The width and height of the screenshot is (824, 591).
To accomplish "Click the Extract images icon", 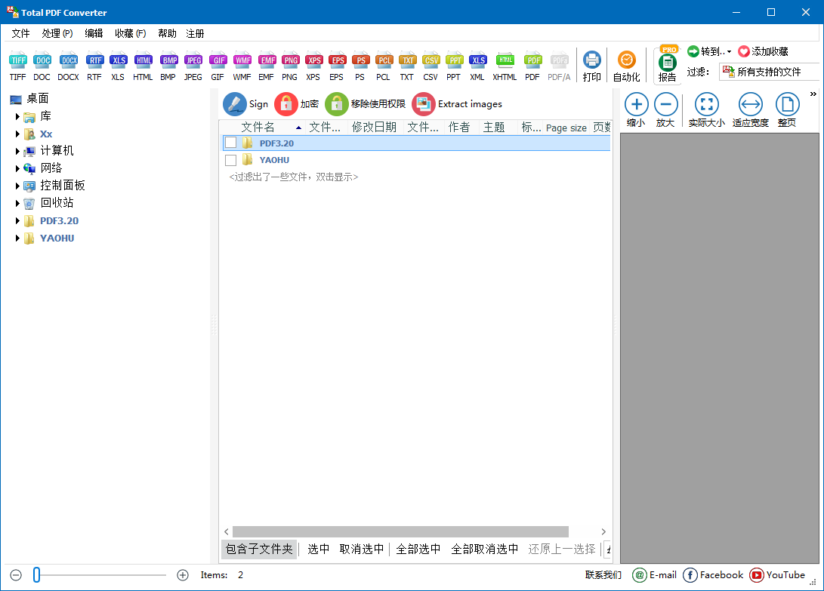I will 424,104.
